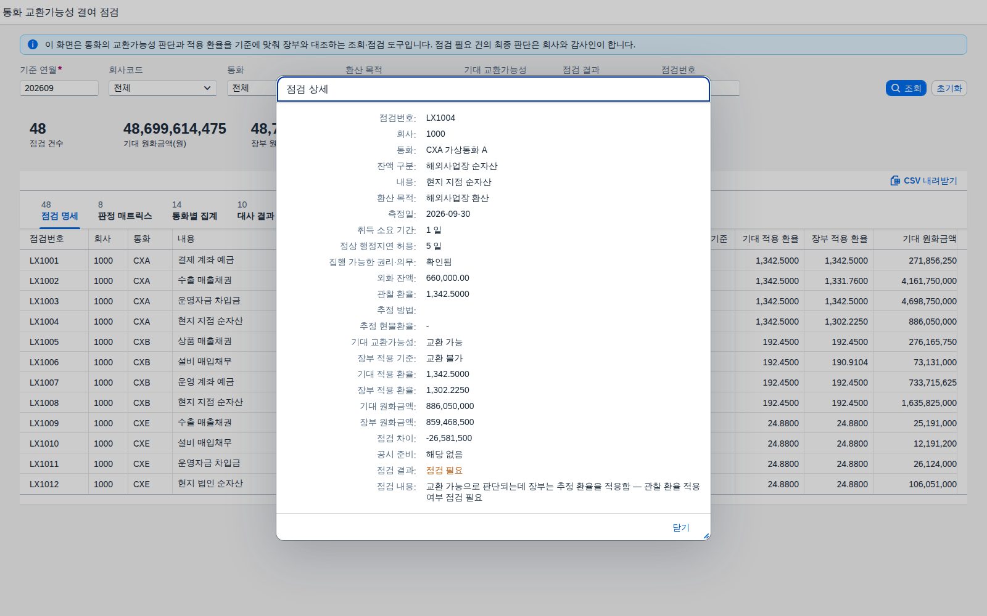Click 상품 매출채권 description cell
Screen dimensions: 987x616
[x=205, y=341]
